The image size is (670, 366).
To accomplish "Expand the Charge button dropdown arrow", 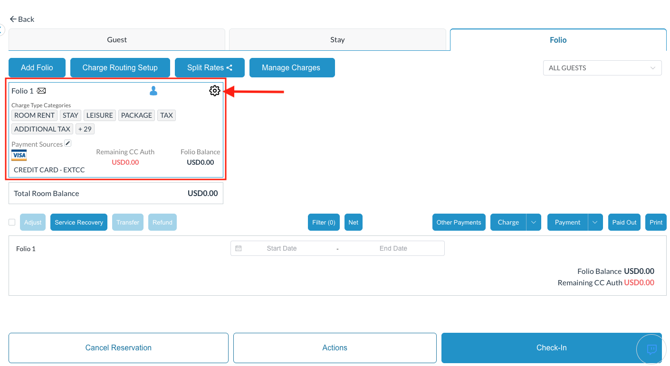I will pos(534,222).
